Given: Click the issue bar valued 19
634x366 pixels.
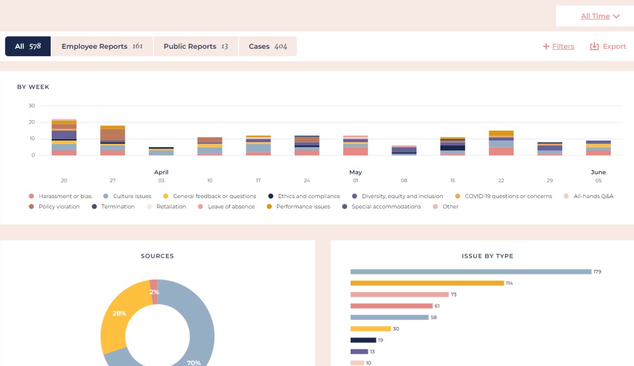Looking at the screenshot, I should click(363, 340).
